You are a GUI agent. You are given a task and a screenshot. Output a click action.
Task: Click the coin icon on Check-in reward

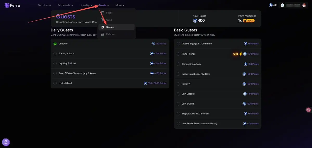coord(153,43)
